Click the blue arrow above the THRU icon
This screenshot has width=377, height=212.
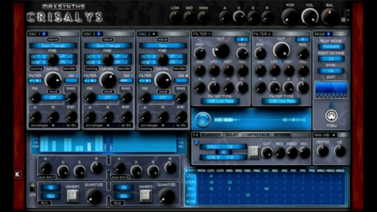[x=331, y=105]
